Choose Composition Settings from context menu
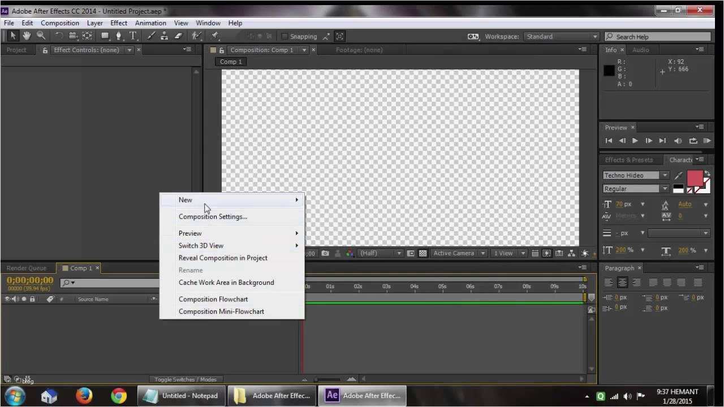Screen dimensions: 724x407 [213, 217]
